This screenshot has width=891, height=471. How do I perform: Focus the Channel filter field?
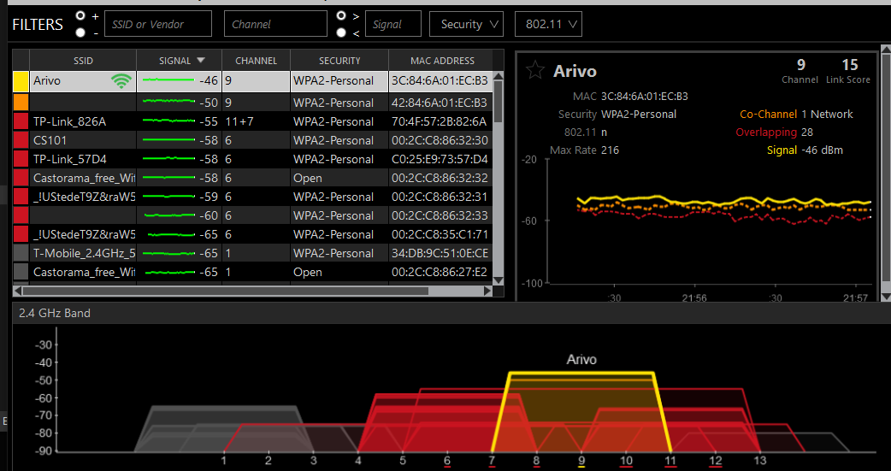click(x=275, y=24)
